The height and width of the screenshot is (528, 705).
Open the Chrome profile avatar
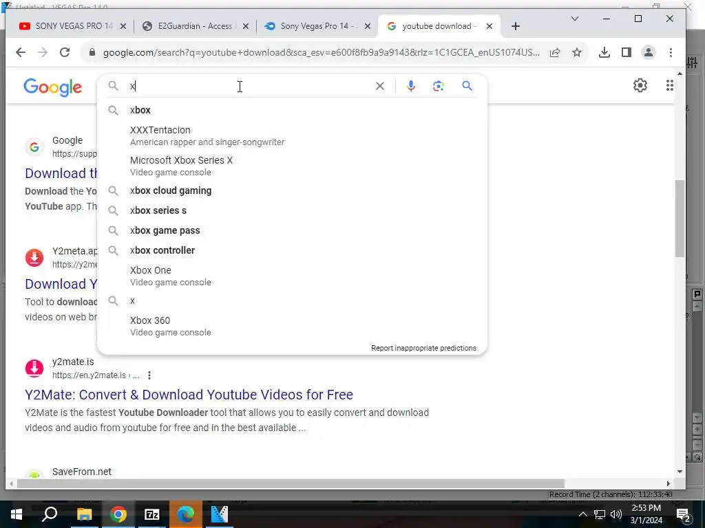pyautogui.click(x=649, y=52)
